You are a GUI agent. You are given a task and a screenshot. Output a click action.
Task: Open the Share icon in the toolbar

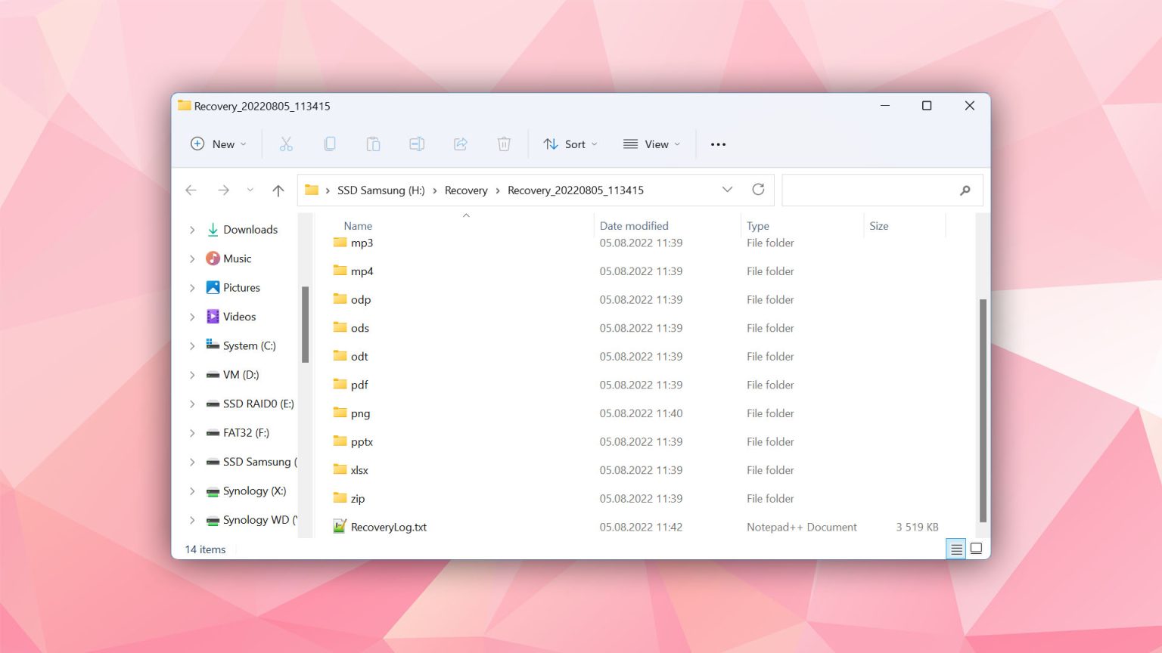(x=461, y=144)
